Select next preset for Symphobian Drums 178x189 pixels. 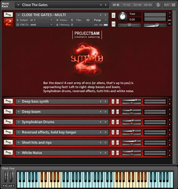[x=105, y=122]
